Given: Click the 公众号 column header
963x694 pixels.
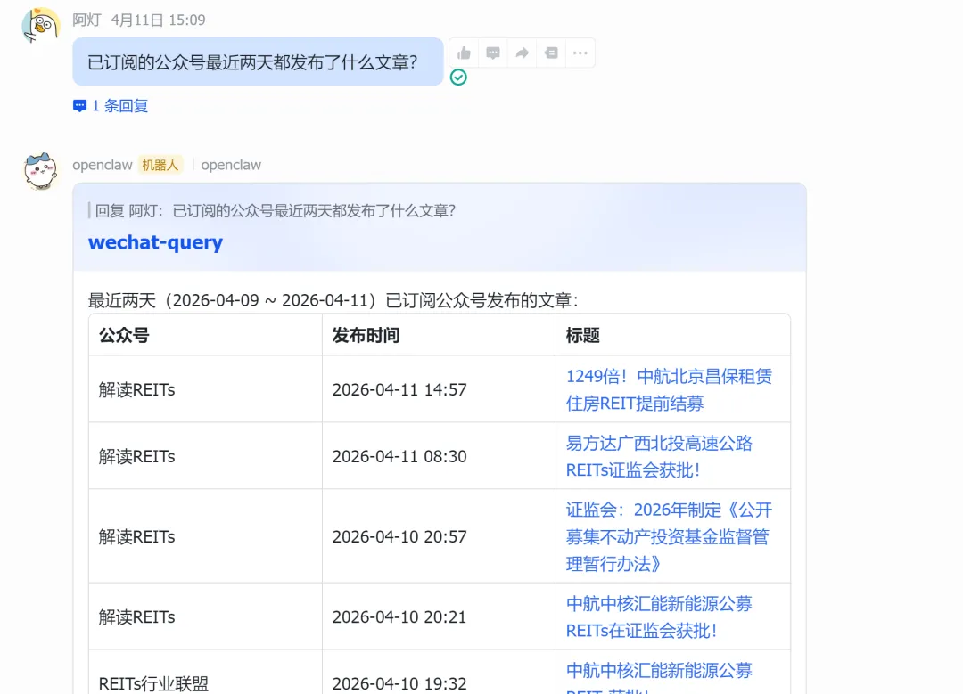Looking at the screenshot, I should click(x=124, y=336).
